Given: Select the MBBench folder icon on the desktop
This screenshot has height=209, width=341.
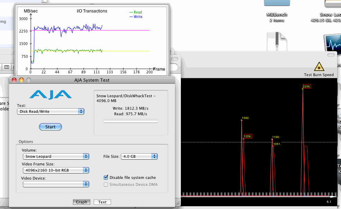Looking at the screenshot, I should [277, 3].
